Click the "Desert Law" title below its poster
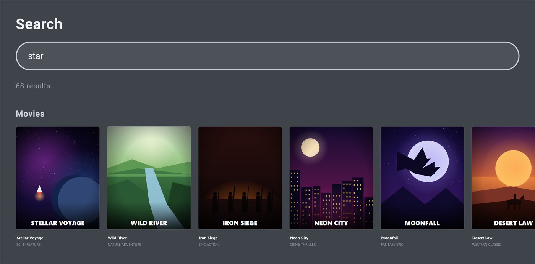Image resolution: width=535 pixels, height=264 pixels. tap(482, 238)
